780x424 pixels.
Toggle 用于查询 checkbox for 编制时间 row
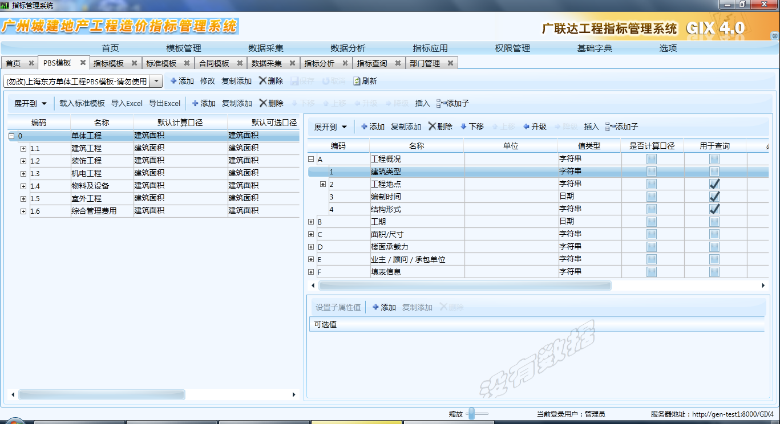click(x=714, y=197)
